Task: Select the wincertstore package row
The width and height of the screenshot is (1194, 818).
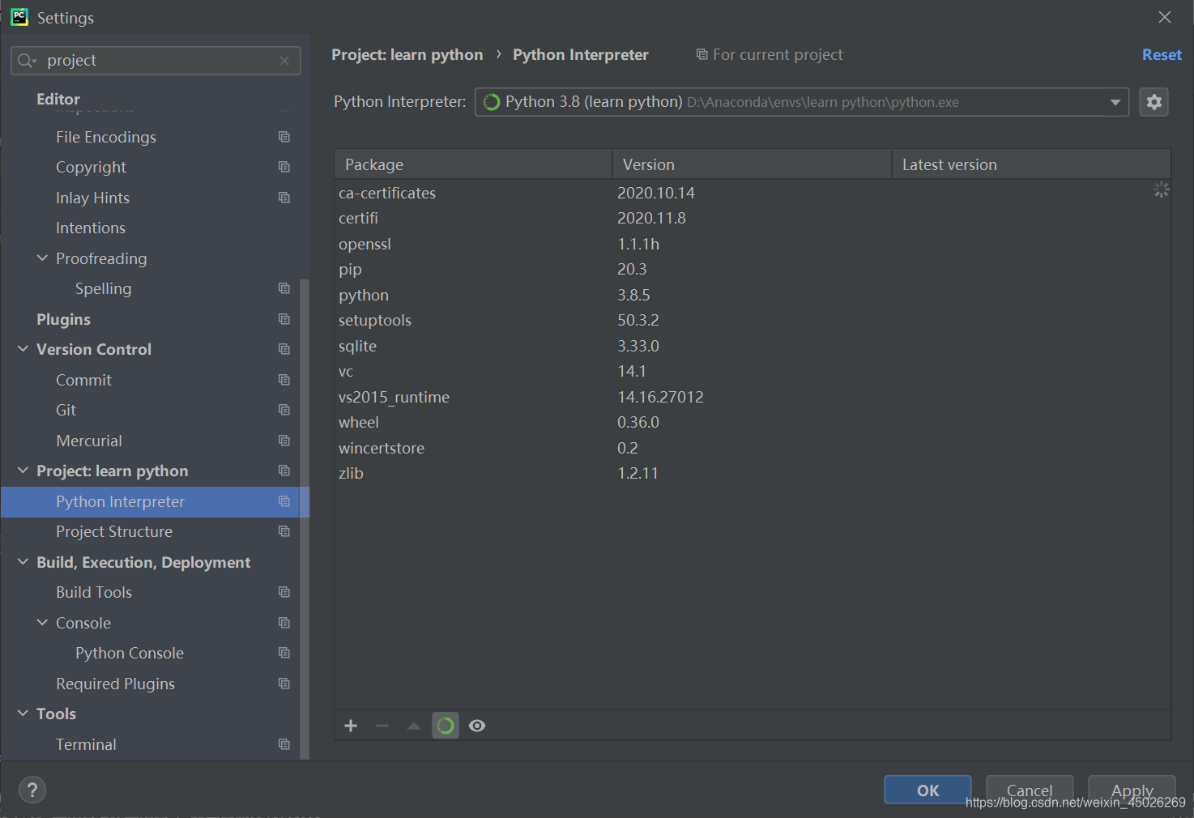Action: tap(752, 448)
